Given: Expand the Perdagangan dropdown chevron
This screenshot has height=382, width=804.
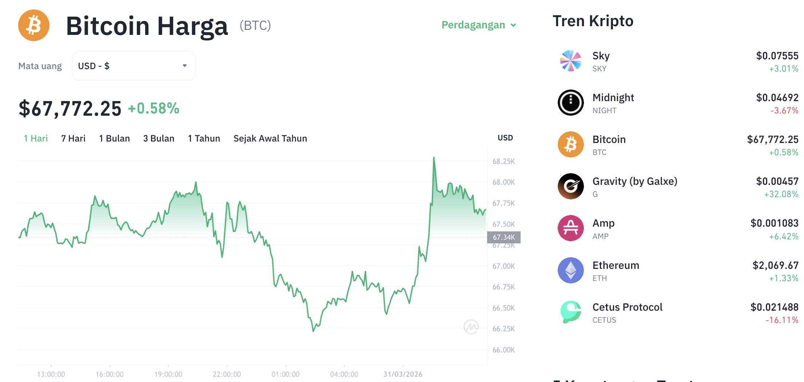Looking at the screenshot, I should (x=514, y=25).
